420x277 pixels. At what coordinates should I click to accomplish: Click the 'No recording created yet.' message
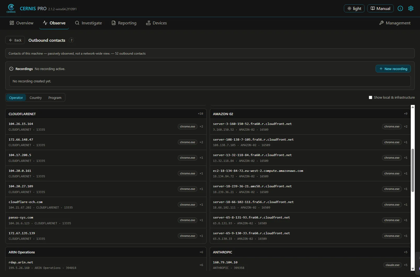(32, 81)
